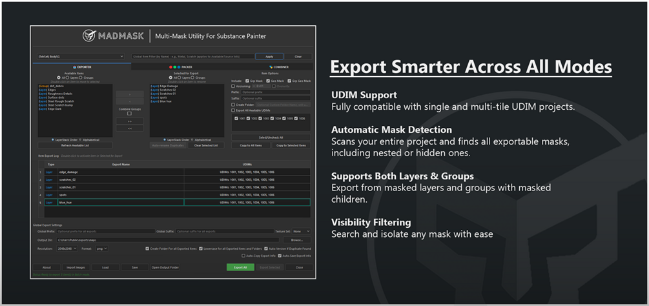Toggle Auto-Version if Duplicate Found
649x306 pixels.
point(265,249)
